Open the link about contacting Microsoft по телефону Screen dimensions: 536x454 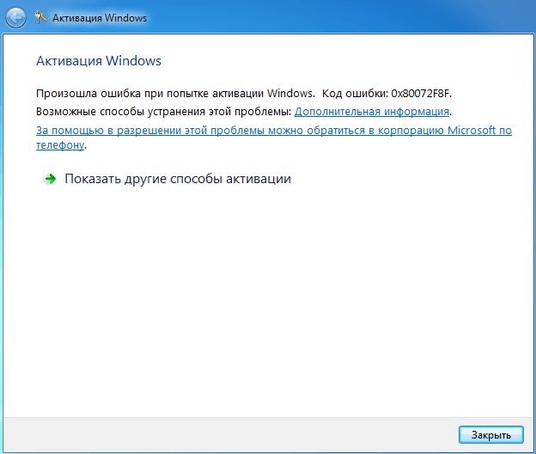[x=273, y=138]
